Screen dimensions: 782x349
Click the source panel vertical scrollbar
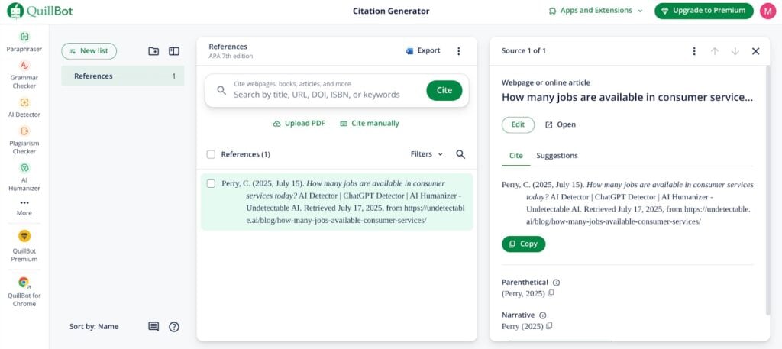tap(767, 189)
